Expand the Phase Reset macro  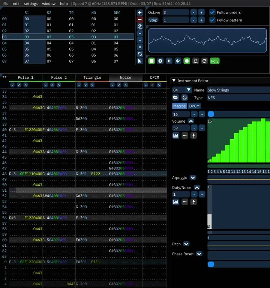199,254
